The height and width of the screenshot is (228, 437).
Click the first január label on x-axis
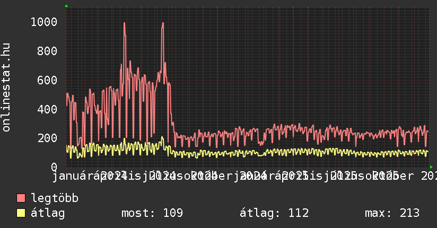click(75, 176)
